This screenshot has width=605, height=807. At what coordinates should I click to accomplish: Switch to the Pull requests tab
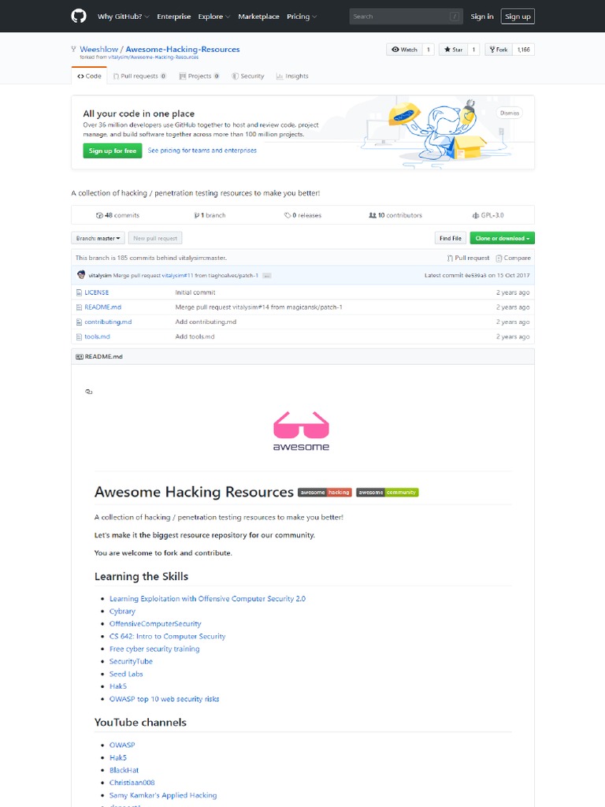pyautogui.click(x=139, y=76)
